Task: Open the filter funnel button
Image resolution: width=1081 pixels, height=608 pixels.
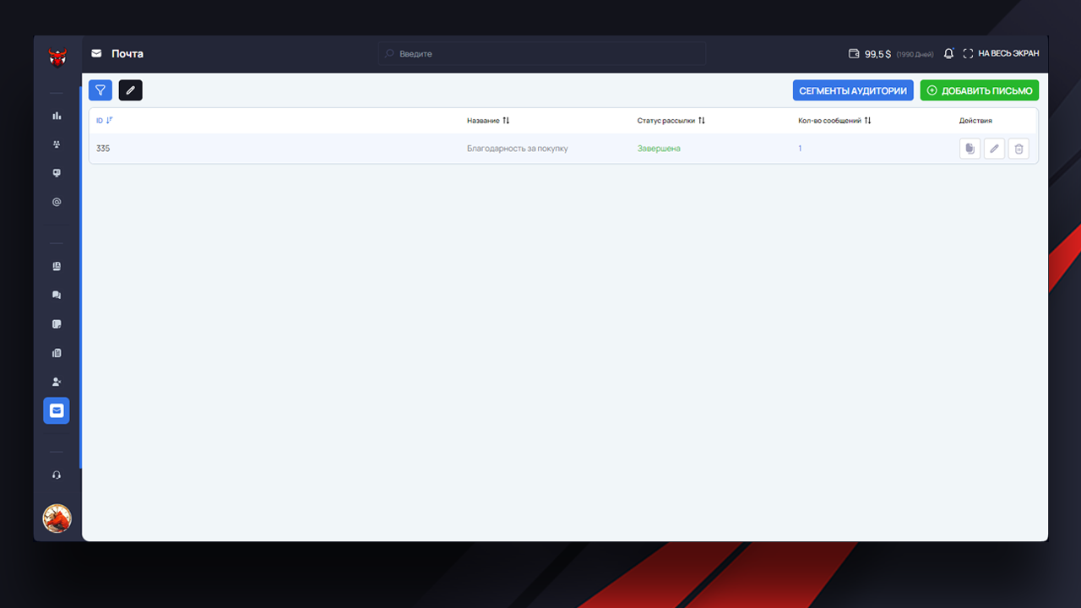Action: pos(100,90)
